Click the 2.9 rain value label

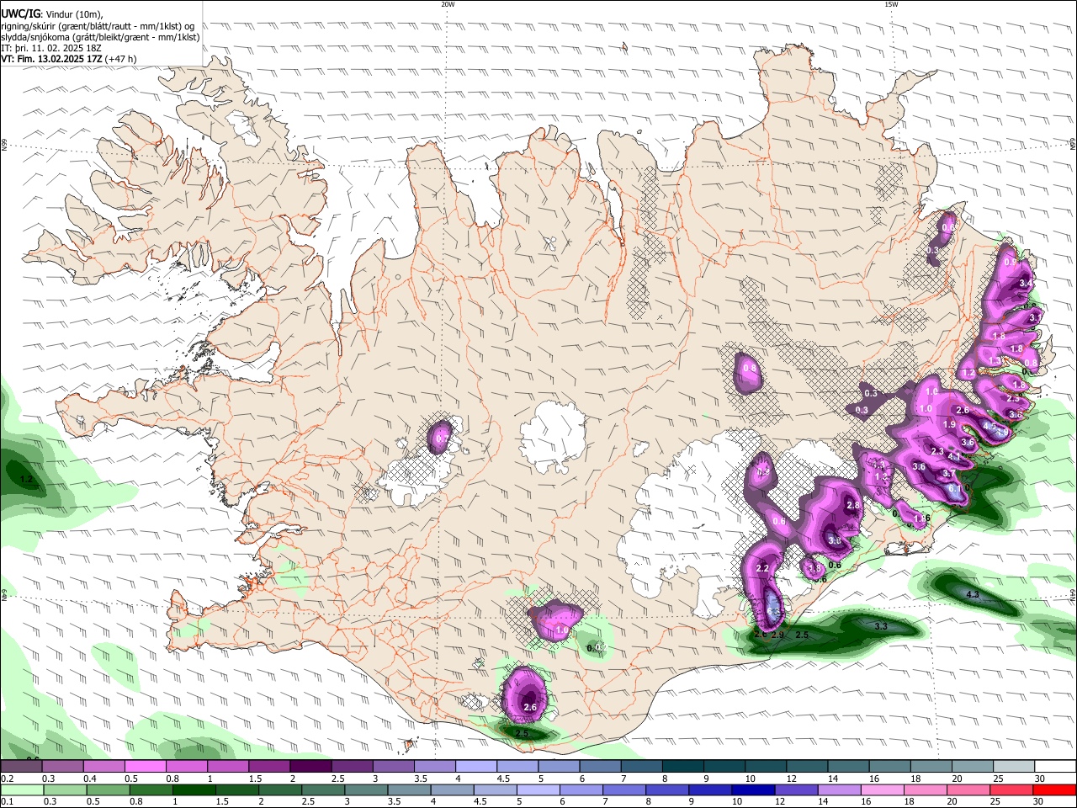click(777, 635)
